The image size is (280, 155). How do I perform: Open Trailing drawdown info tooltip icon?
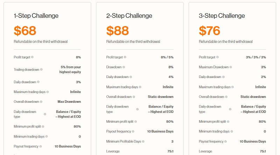[x=41, y=70]
